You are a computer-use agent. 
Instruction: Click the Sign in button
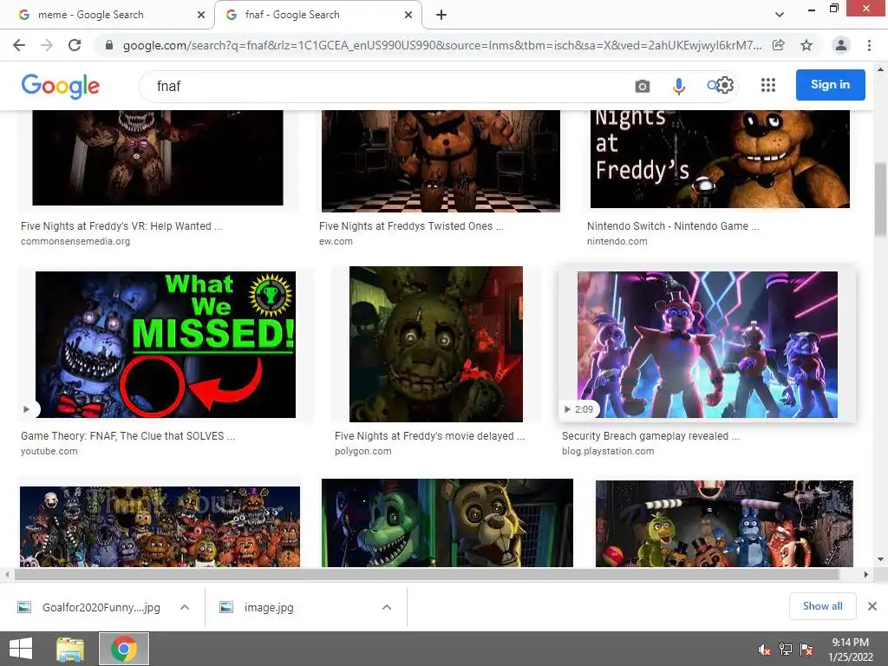click(830, 85)
